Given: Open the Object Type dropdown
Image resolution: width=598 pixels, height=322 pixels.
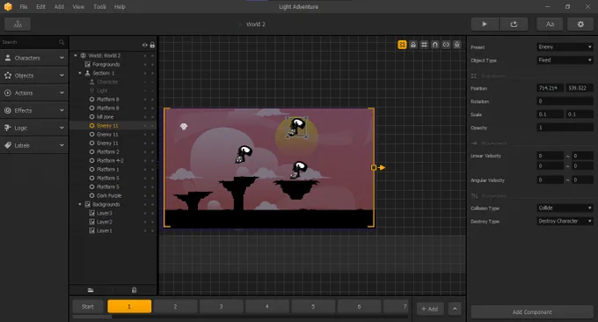Looking at the screenshot, I should (x=565, y=60).
